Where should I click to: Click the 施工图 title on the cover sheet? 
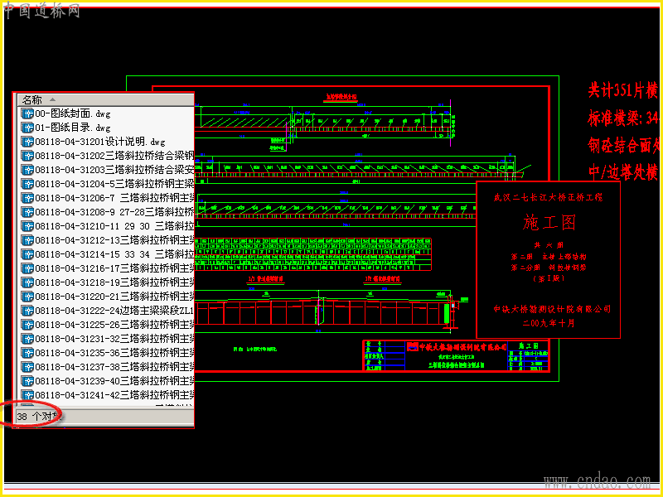pyautogui.click(x=549, y=222)
